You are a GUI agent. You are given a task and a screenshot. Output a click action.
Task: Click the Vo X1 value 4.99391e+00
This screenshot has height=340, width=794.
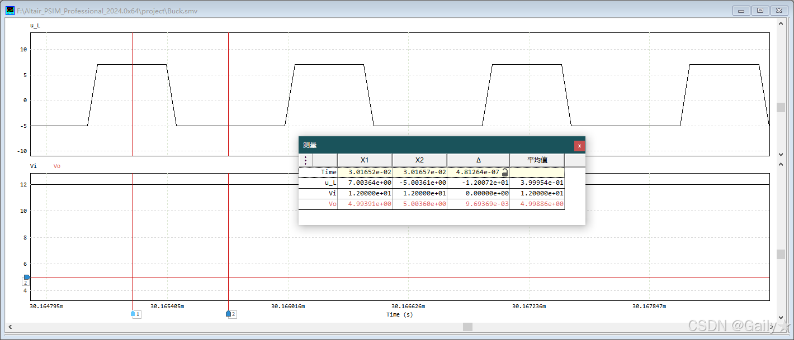370,204
